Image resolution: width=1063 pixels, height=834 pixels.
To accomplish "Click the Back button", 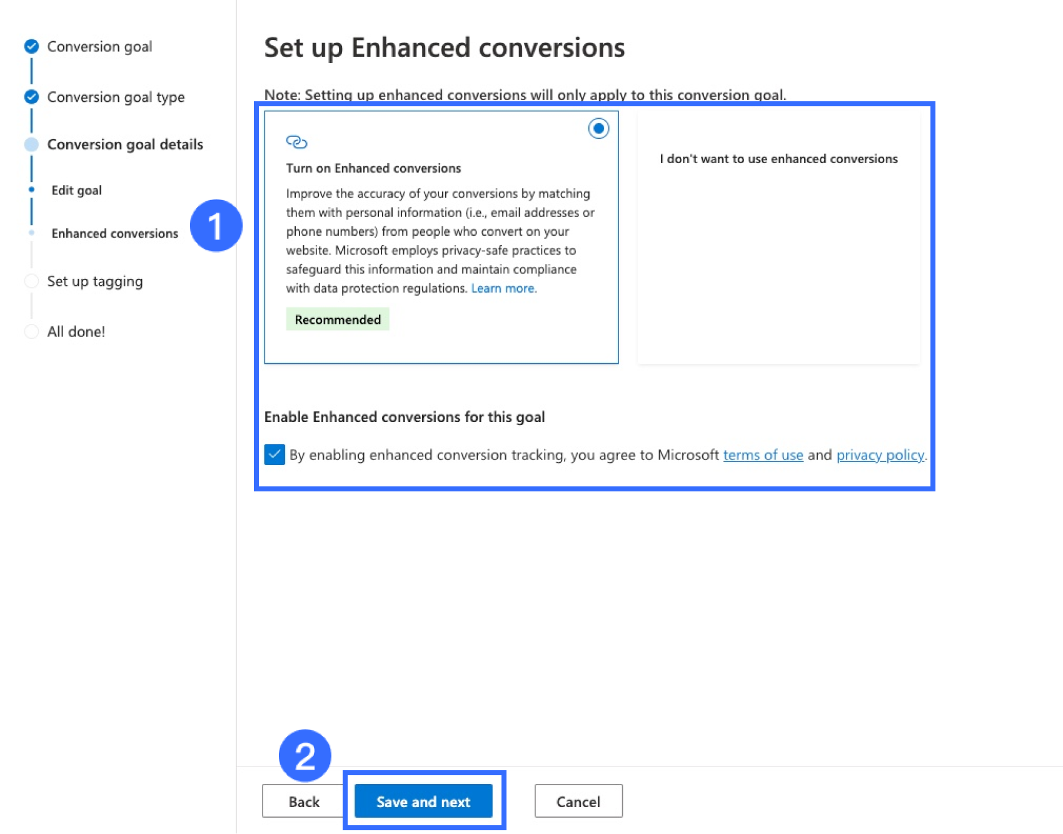I will pyautogui.click(x=303, y=801).
